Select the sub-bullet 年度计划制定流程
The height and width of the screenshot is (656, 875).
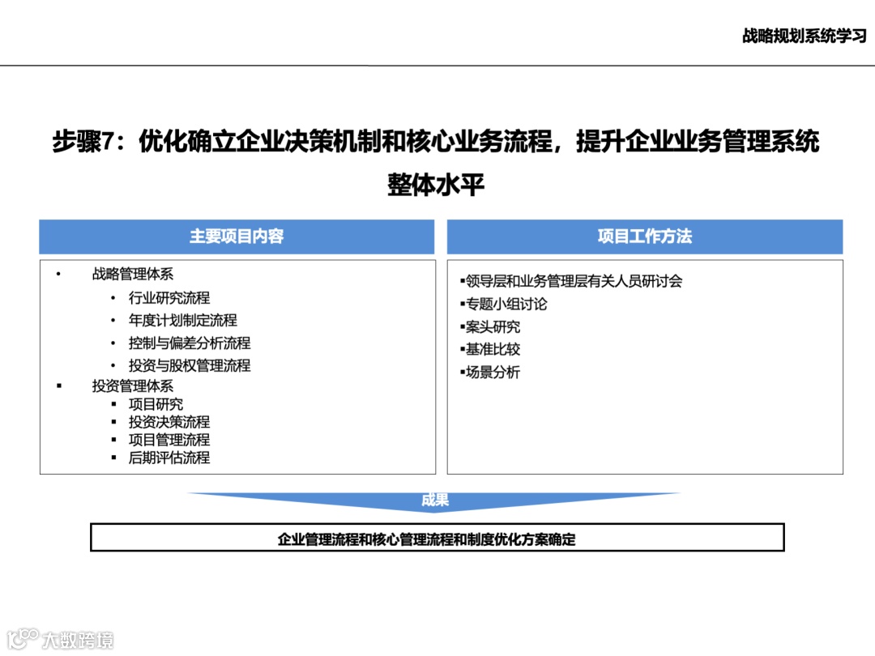click(182, 320)
